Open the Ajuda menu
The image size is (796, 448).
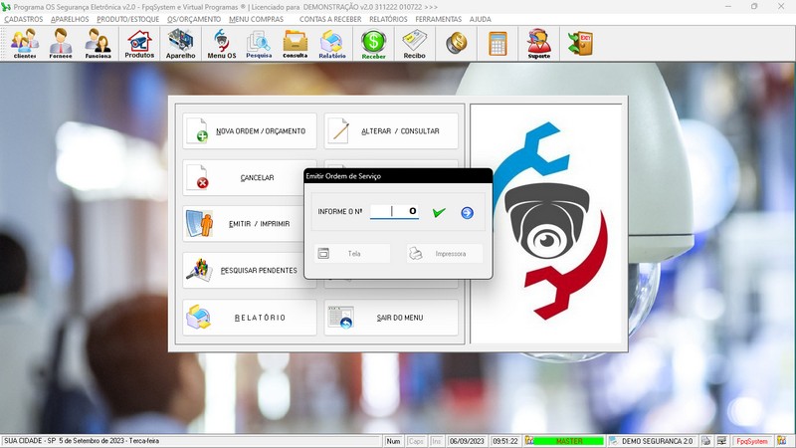coord(481,19)
